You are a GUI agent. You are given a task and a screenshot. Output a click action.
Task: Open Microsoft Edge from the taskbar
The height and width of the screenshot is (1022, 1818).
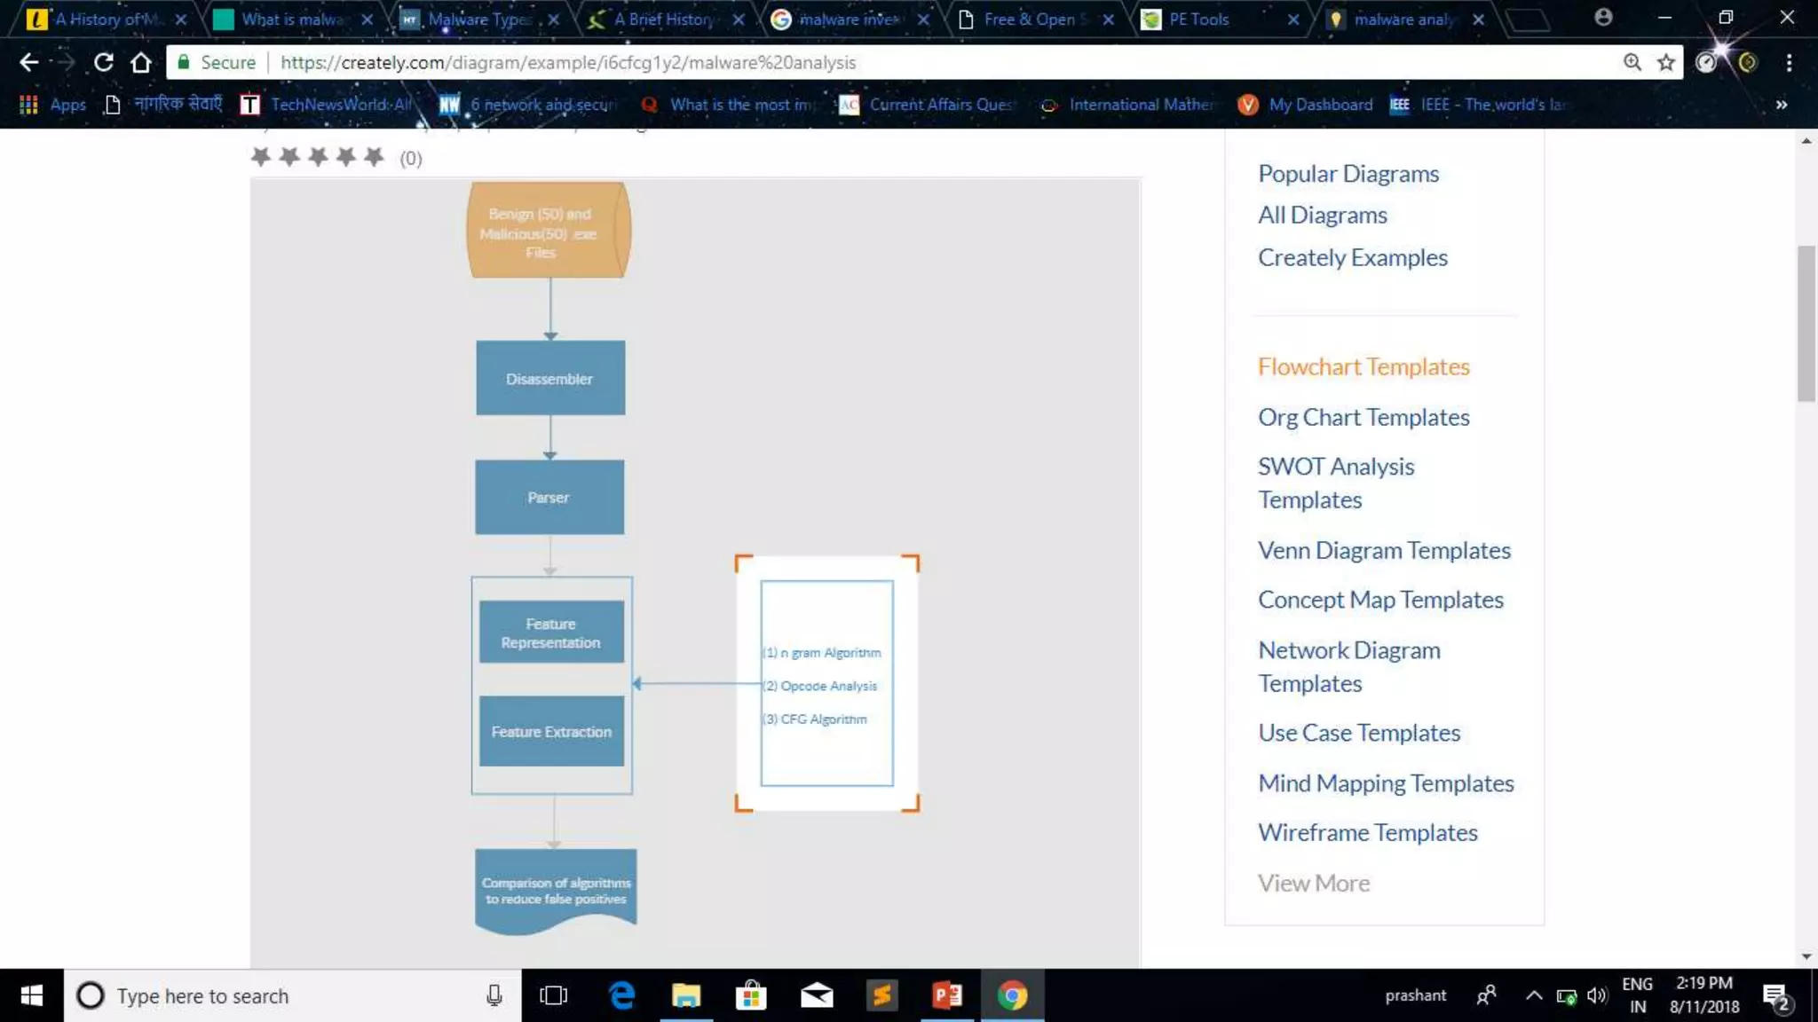[x=622, y=995]
